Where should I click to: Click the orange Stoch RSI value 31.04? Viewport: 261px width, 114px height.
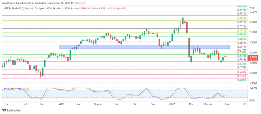click(x=26, y=89)
